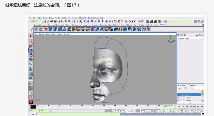Open the Edit NURBS menu
214x116 pixels.
click(x=82, y=18)
